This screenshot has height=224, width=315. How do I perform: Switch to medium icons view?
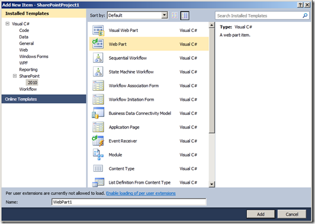(x=185, y=15)
